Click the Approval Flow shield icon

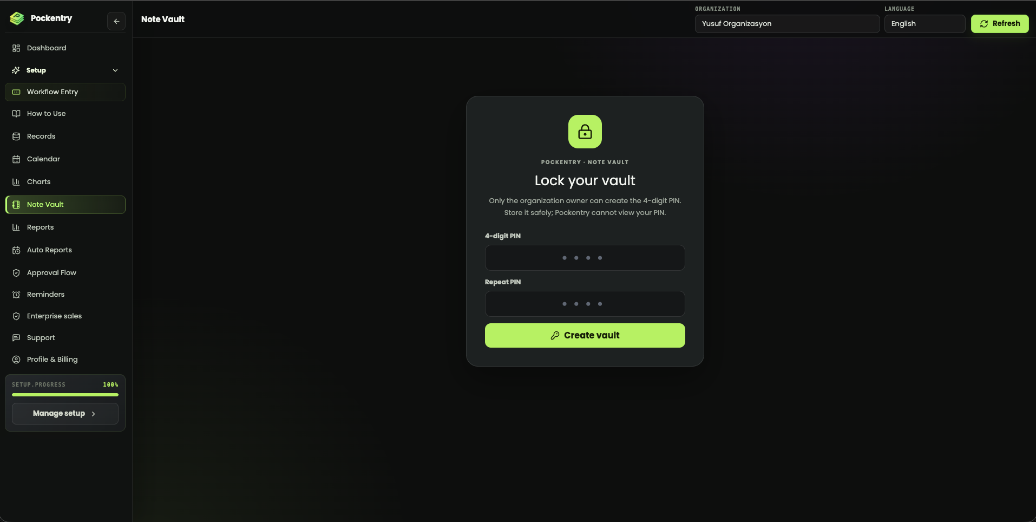click(x=16, y=273)
